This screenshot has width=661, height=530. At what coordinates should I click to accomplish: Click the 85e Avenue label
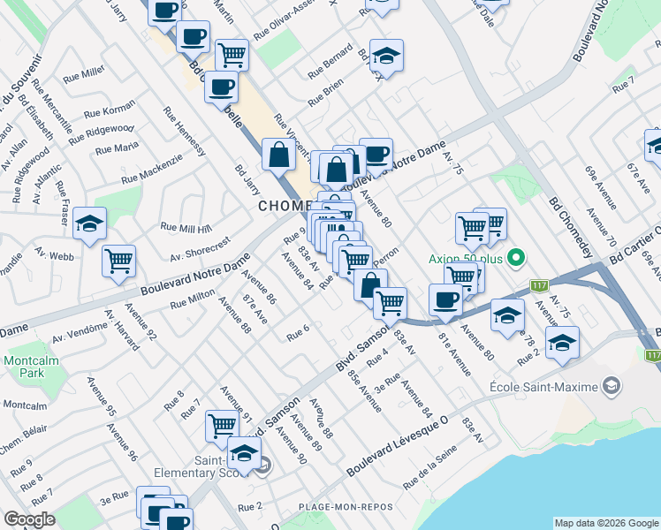pos(365,391)
